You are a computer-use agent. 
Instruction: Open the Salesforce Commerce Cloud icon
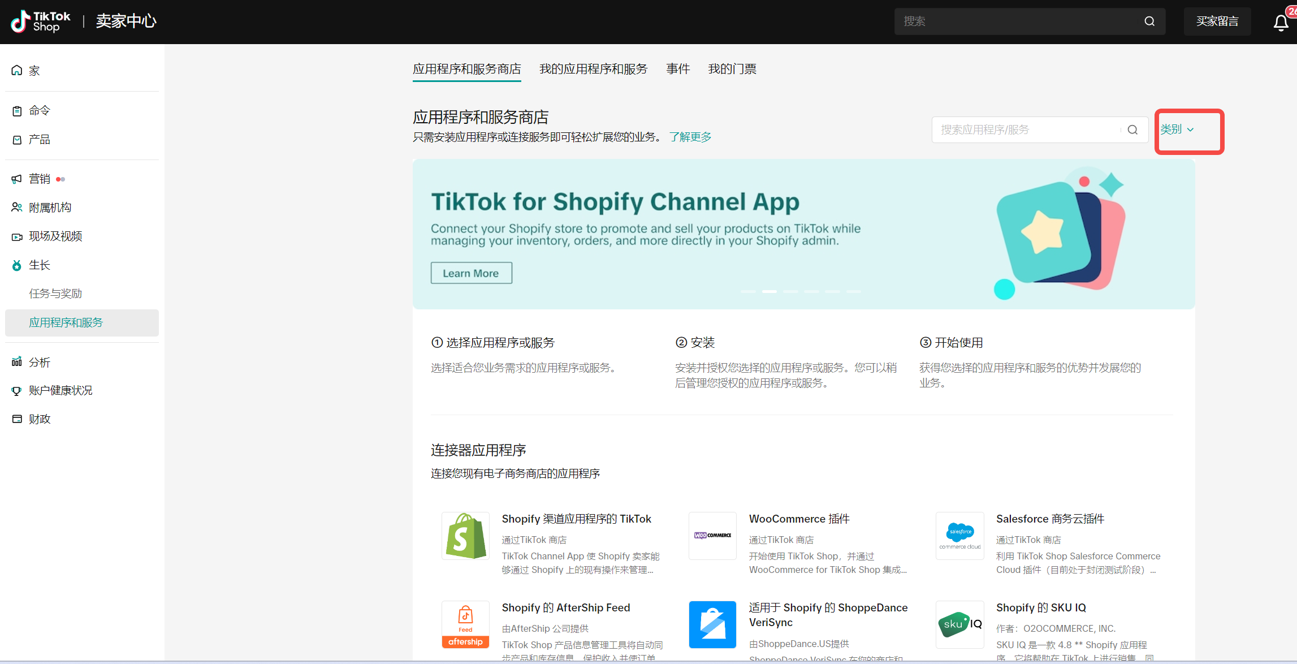(x=959, y=536)
